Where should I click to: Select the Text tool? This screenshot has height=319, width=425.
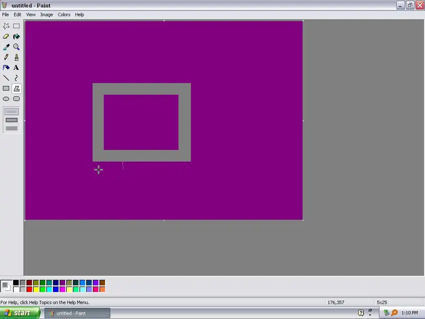pyautogui.click(x=17, y=68)
